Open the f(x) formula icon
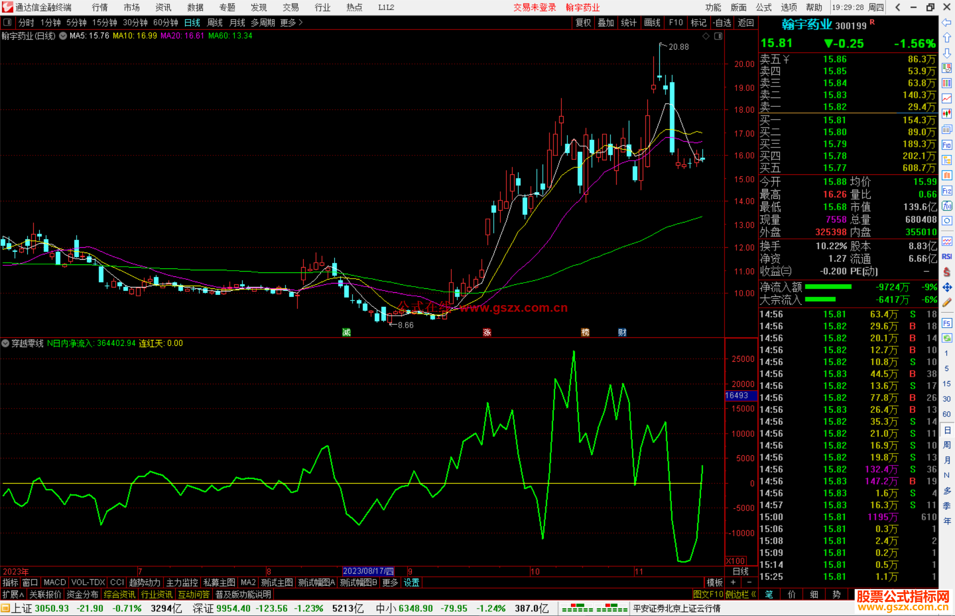 tap(947, 206)
